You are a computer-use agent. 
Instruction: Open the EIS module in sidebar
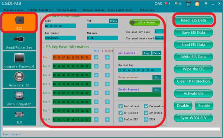point(19,22)
